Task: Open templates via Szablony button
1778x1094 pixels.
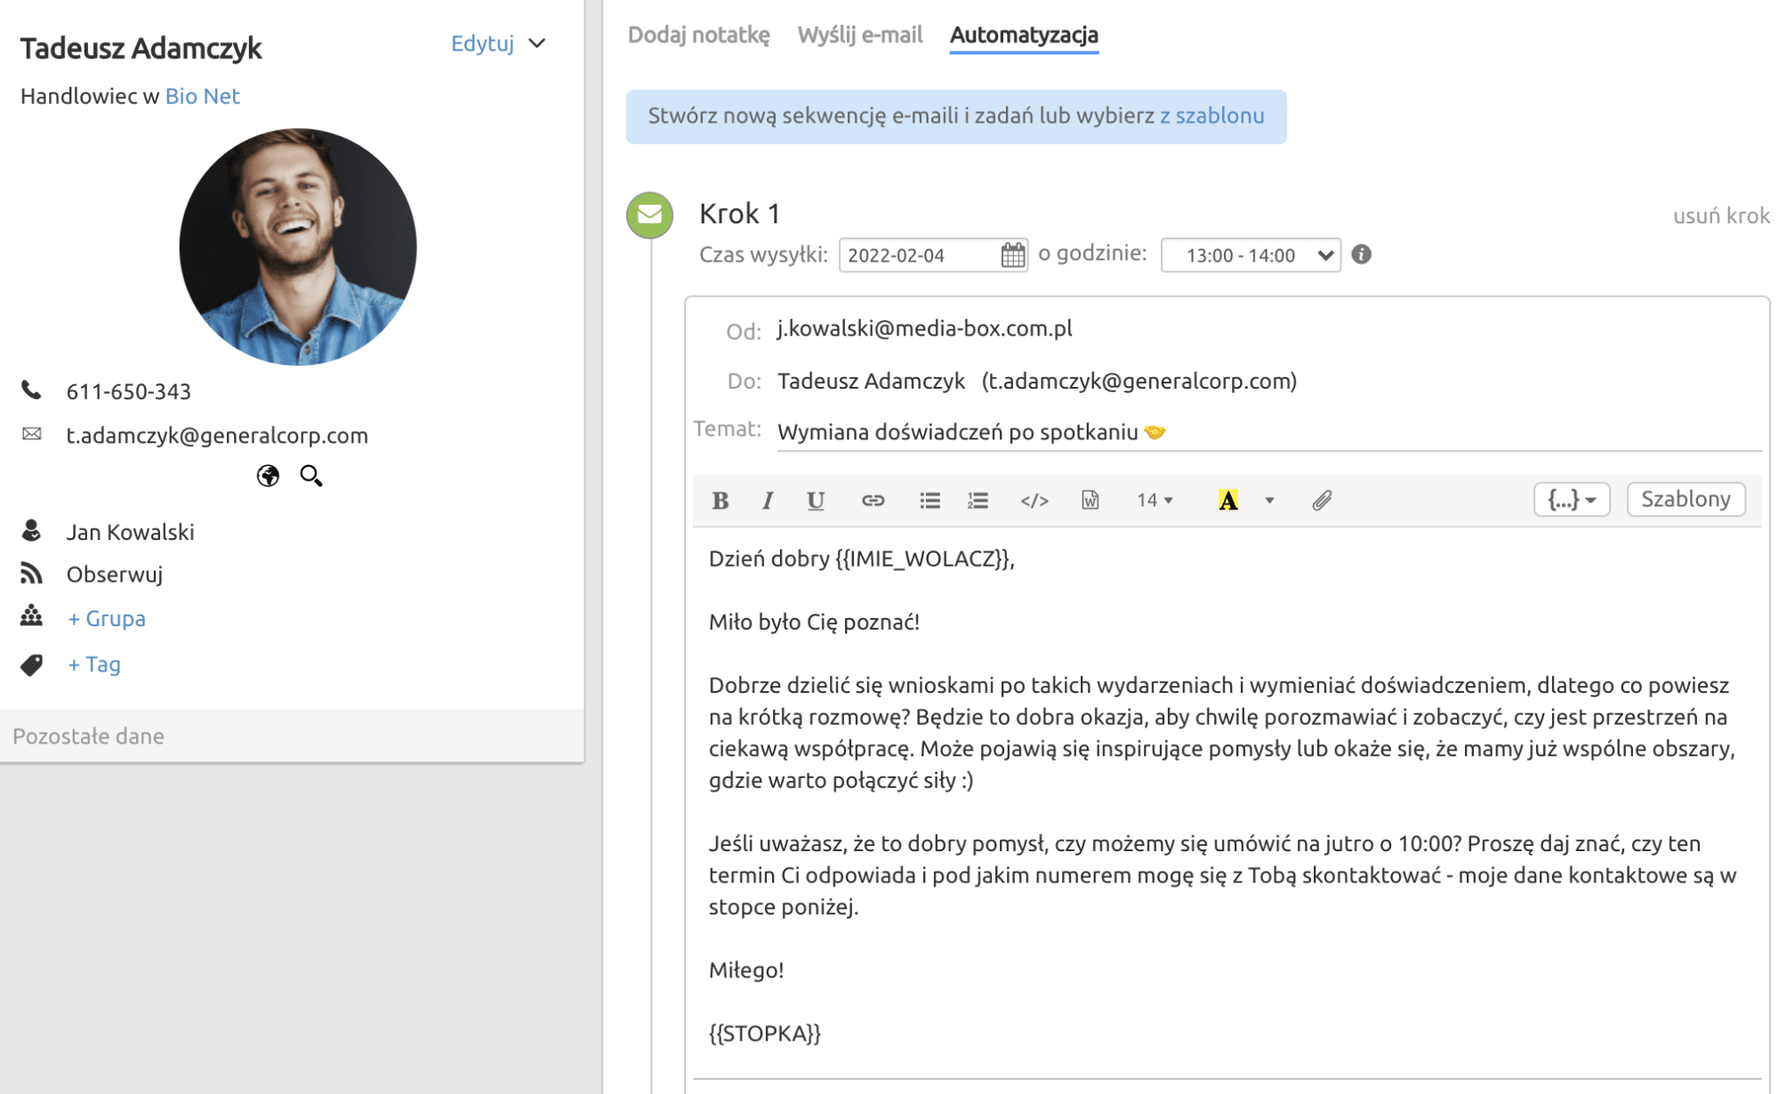Action: (1685, 499)
